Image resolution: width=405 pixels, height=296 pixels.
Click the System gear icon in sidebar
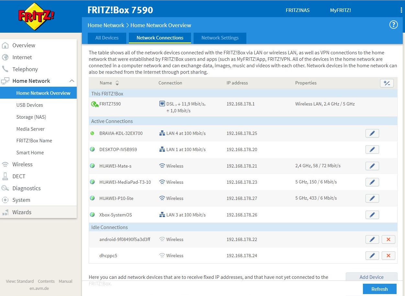pyautogui.click(x=5, y=200)
